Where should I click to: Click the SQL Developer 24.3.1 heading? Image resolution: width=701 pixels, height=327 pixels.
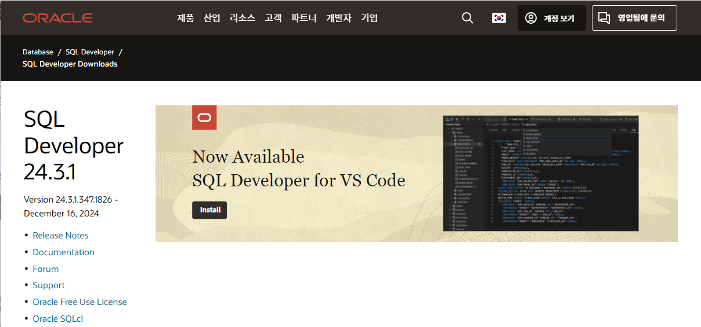pos(74,145)
